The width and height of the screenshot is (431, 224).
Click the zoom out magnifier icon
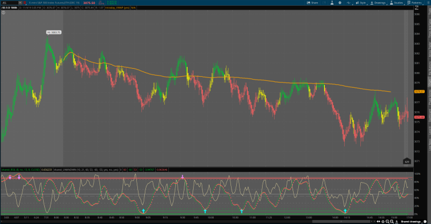[387, 222]
